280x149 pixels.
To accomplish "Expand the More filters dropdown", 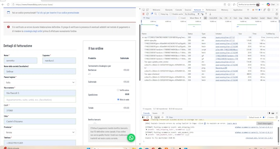I will tap(195, 18).
